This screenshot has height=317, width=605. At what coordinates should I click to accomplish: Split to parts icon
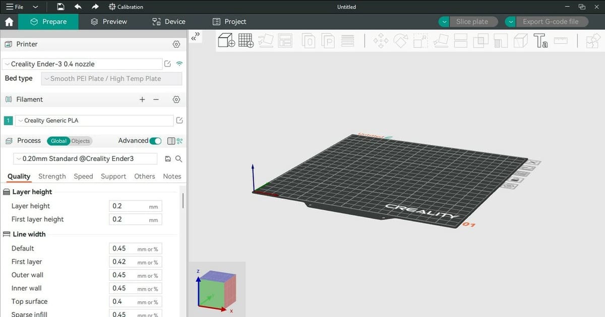pos(328,40)
